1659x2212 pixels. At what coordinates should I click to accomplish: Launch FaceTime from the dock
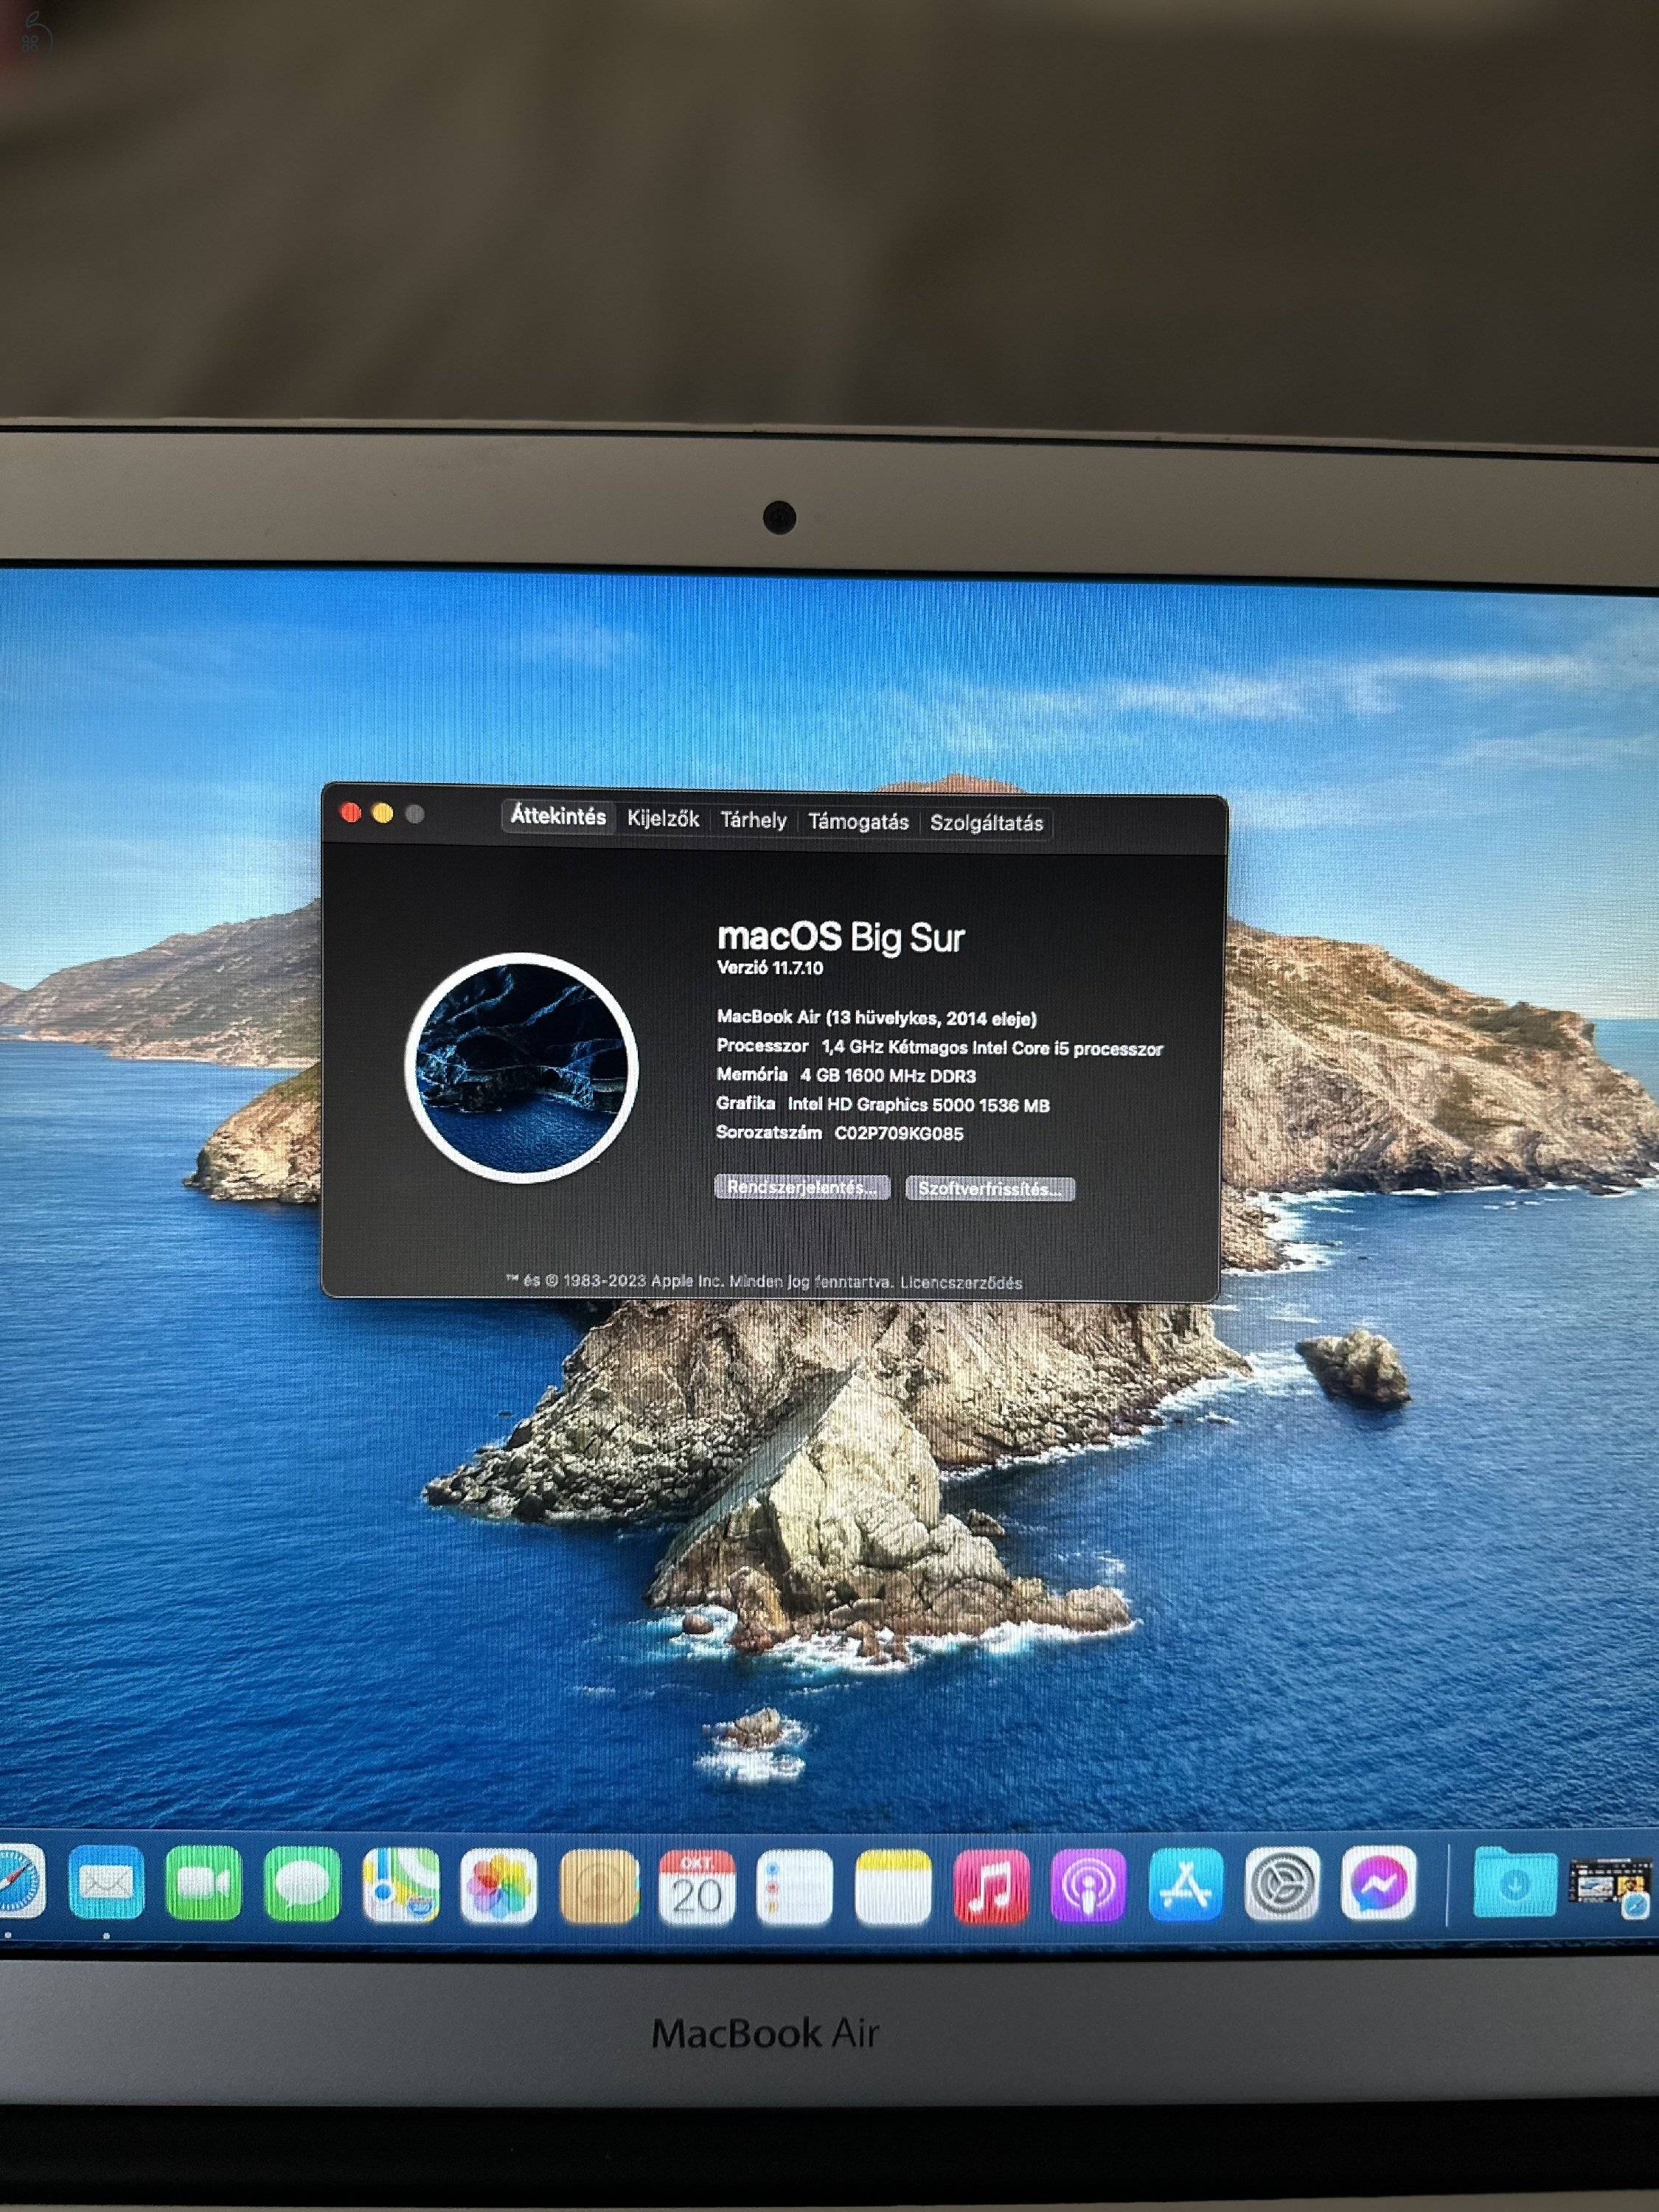click(204, 1884)
